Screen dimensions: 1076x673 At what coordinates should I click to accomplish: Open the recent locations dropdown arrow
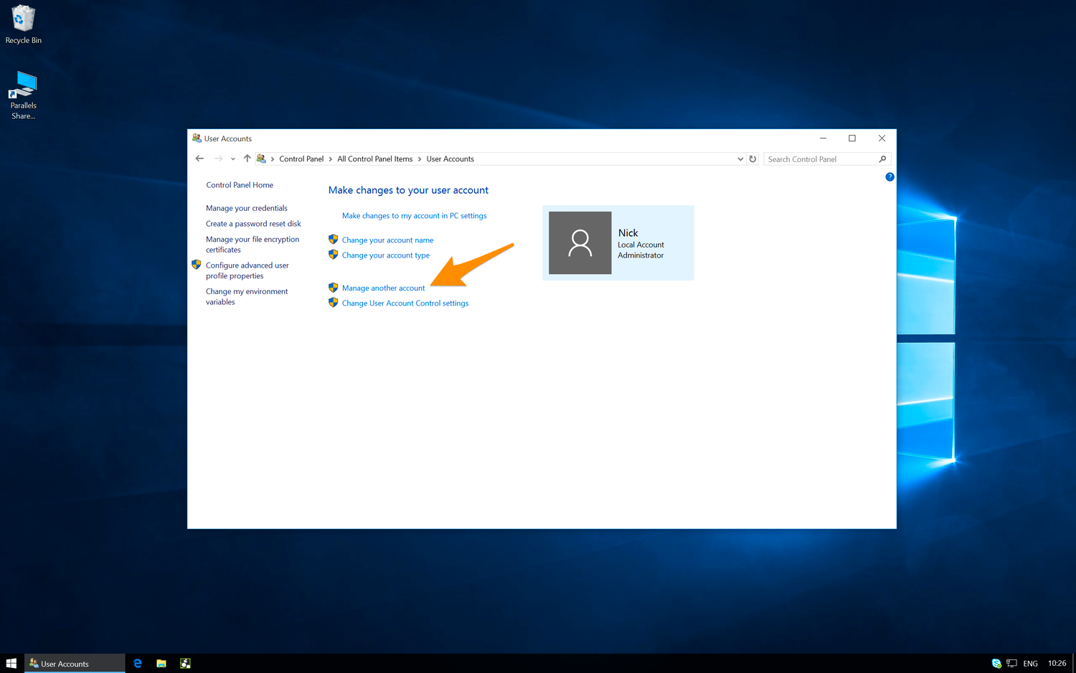[232, 159]
